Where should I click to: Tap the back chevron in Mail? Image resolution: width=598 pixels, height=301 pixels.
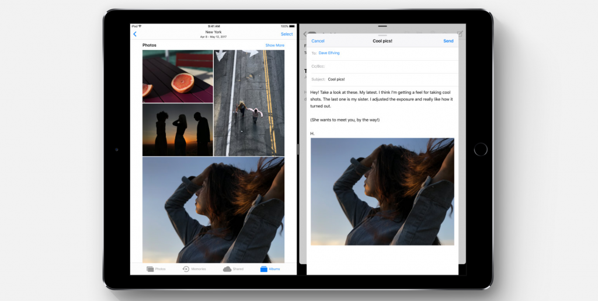click(304, 34)
